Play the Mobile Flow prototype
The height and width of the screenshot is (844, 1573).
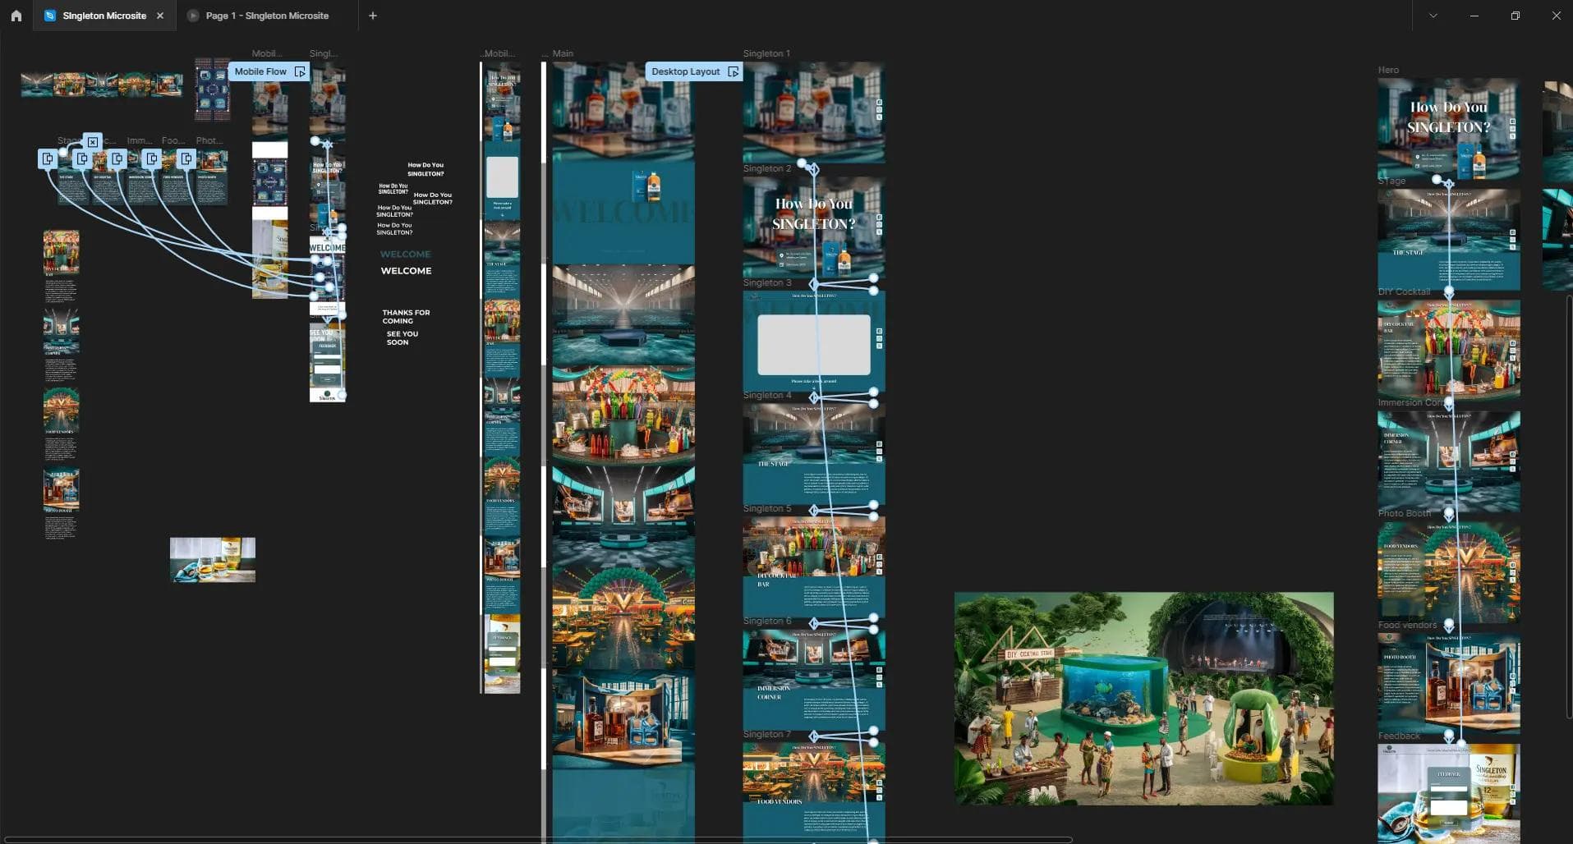(300, 72)
